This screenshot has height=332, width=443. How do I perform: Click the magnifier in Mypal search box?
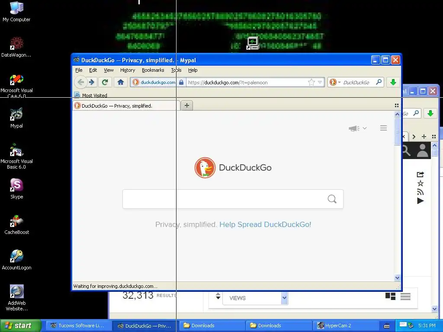click(379, 82)
